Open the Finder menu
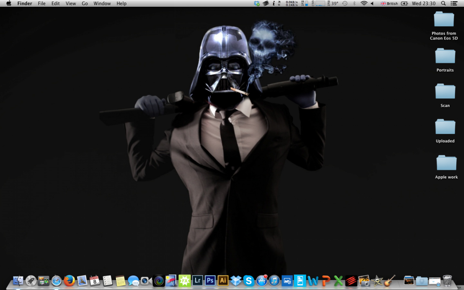The height and width of the screenshot is (290, 464). click(24, 4)
